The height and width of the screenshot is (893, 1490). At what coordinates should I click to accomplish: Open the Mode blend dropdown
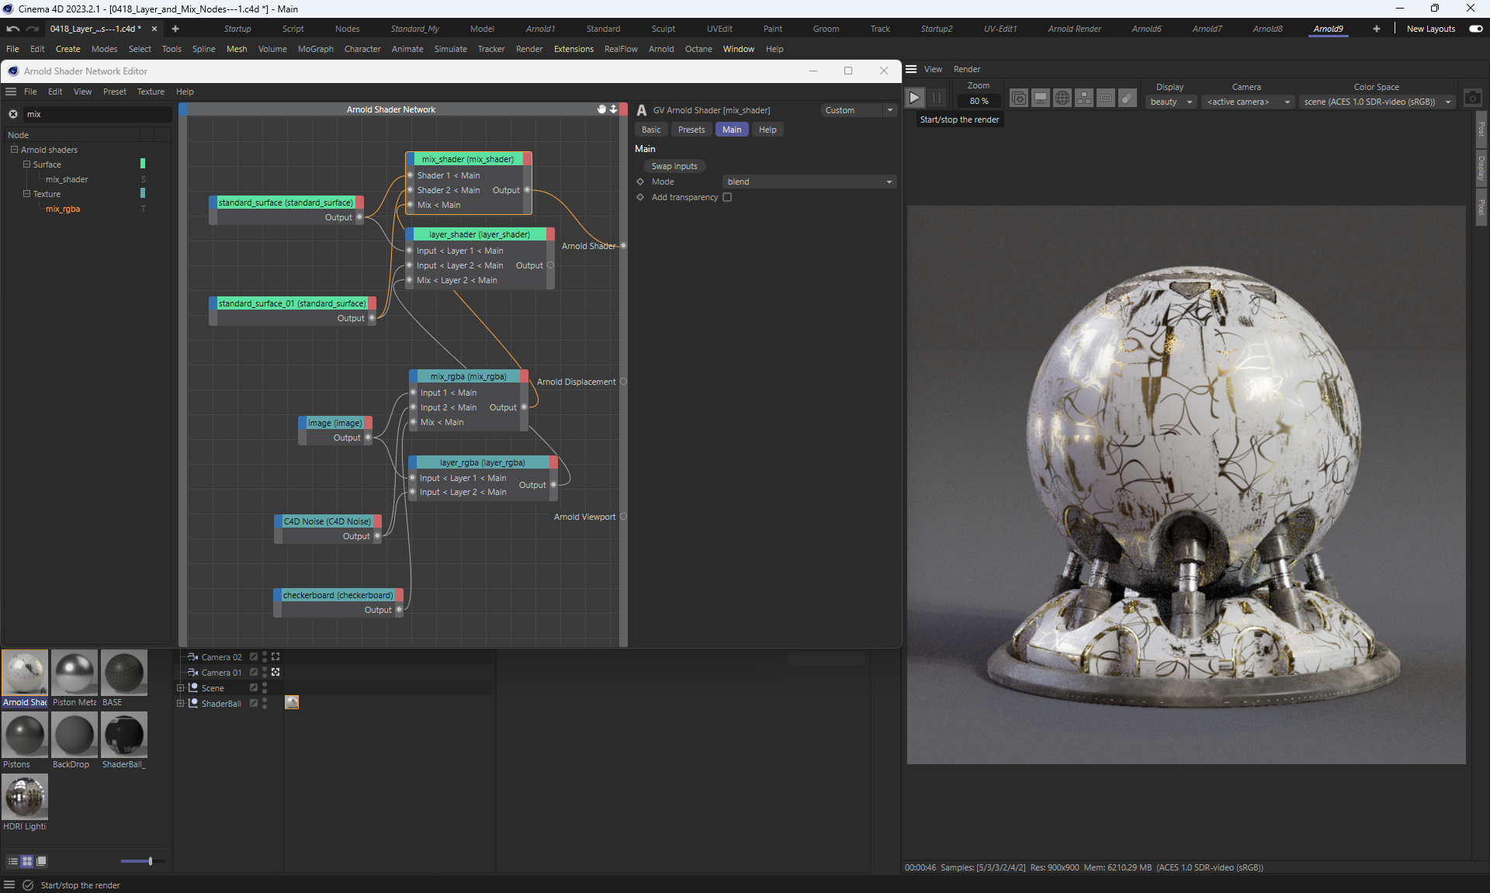[809, 182]
